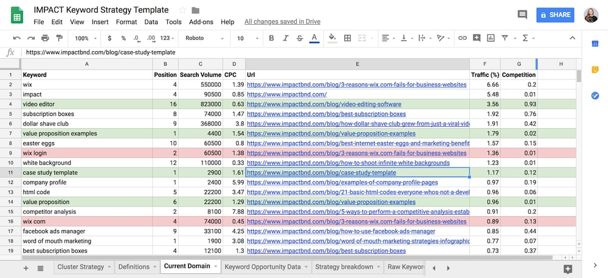608x278 pixels.
Task: Open Google Keep in side panel
Action: (595, 70)
